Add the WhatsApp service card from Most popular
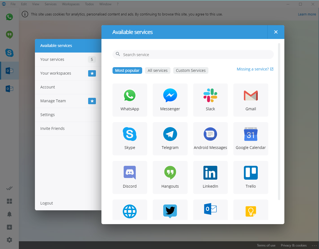319x249 pixels. (x=130, y=100)
